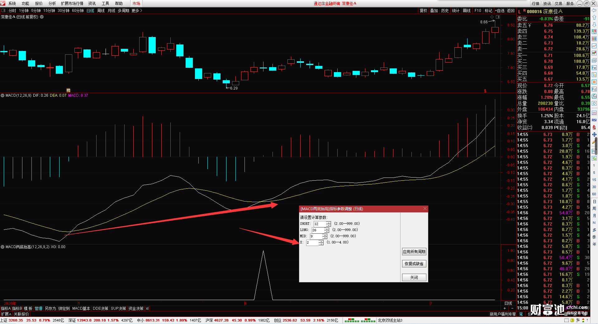Adjust the MID parameter spinner
Screen dimensions: 598x324
coord(325,236)
